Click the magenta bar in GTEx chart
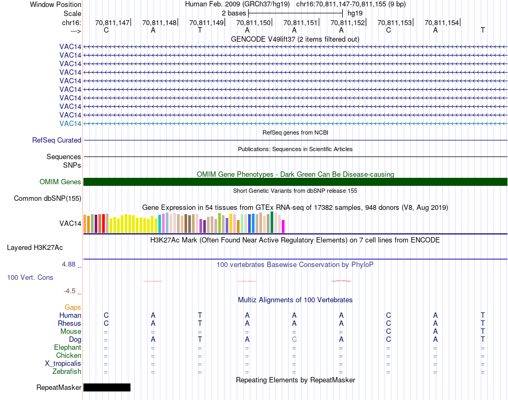Viewport: 508px width, 400px height. coord(283,226)
